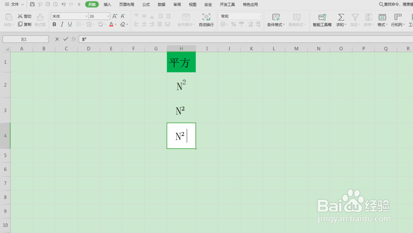Expand the Name Box dropdown H3
The width and height of the screenshot is (413, 233).
(47, 39)
